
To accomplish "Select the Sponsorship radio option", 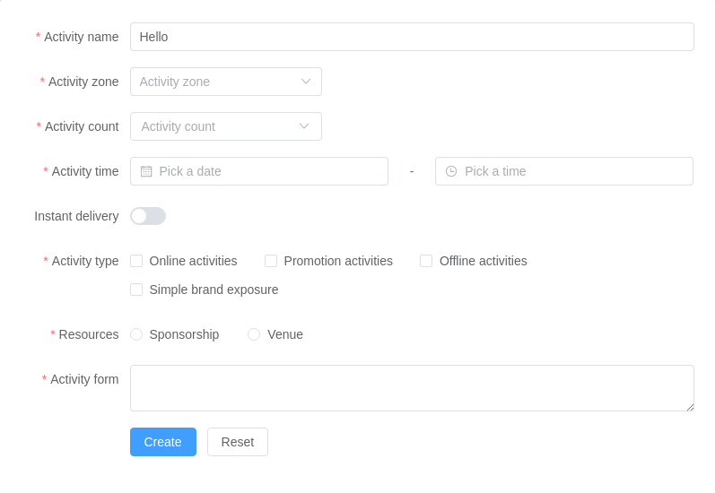I will coord(136,334).
